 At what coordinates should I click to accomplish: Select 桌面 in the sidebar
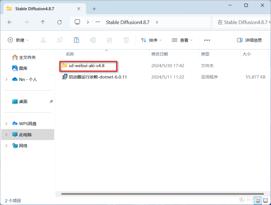point(23,101)
